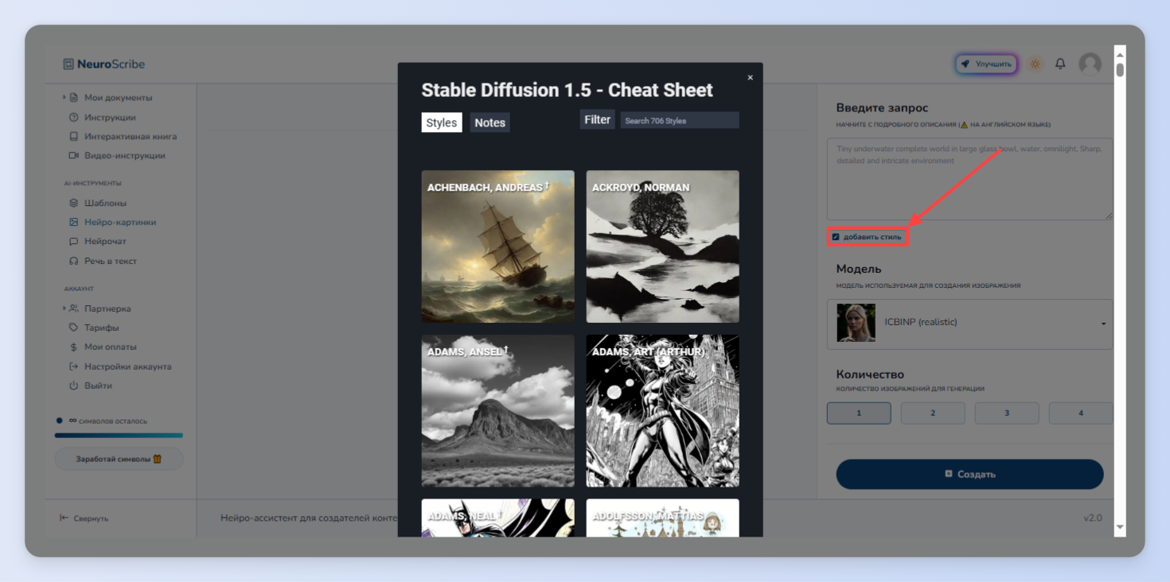Select the Adams, Ansel style thumbnail
1170x582 pixels.
click(x=497, y=411)
